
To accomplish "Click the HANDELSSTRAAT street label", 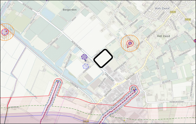I will pos(118,97).
